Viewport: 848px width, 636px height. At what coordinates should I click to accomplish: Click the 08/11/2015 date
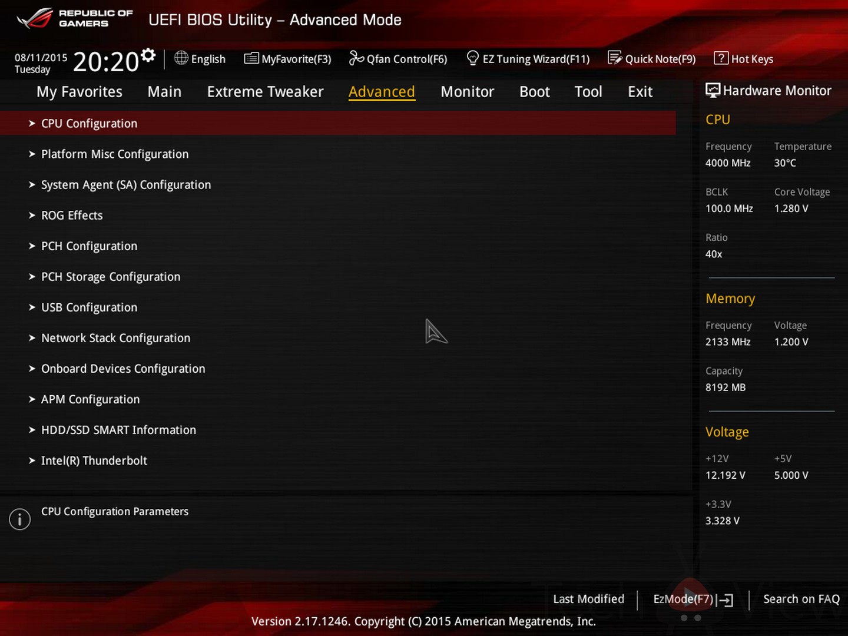41,58
